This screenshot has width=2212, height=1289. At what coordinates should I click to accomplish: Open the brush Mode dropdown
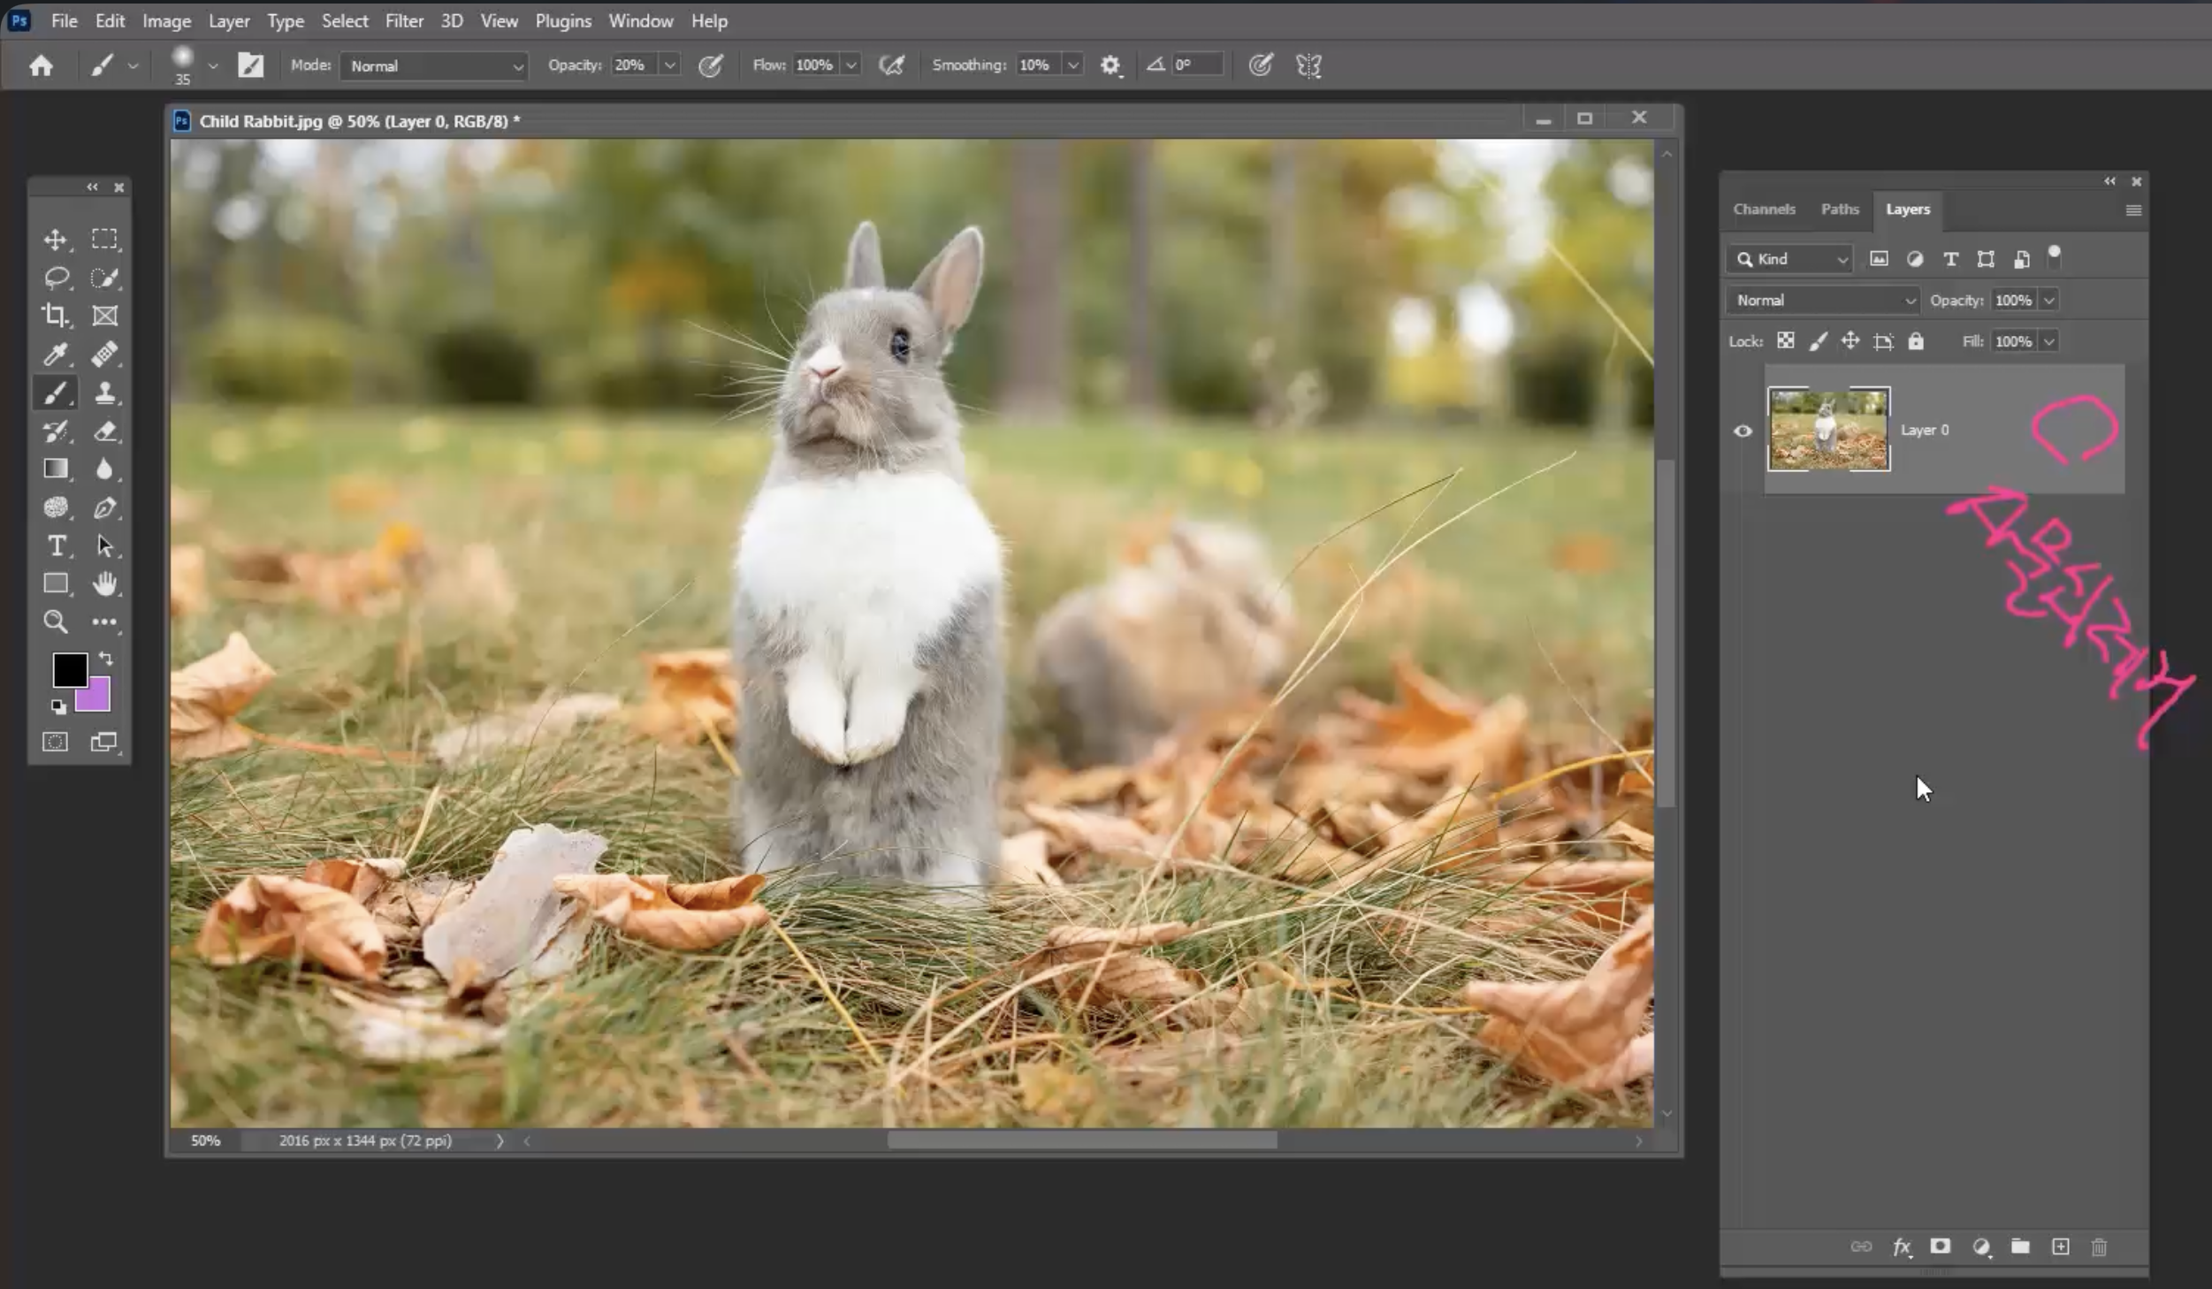(x=433, y=65)
